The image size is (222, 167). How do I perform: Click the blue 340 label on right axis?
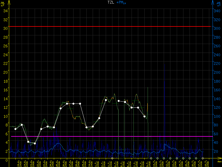(217, 11)
